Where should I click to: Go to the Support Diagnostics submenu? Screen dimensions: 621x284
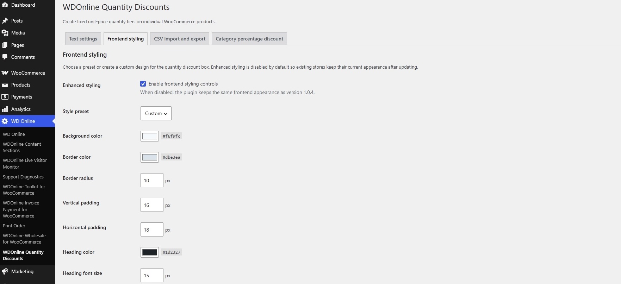23,177
